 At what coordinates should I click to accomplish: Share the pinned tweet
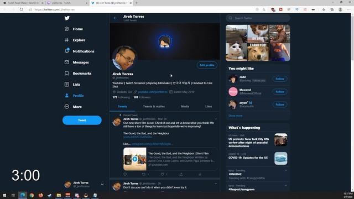coord(181,174)
